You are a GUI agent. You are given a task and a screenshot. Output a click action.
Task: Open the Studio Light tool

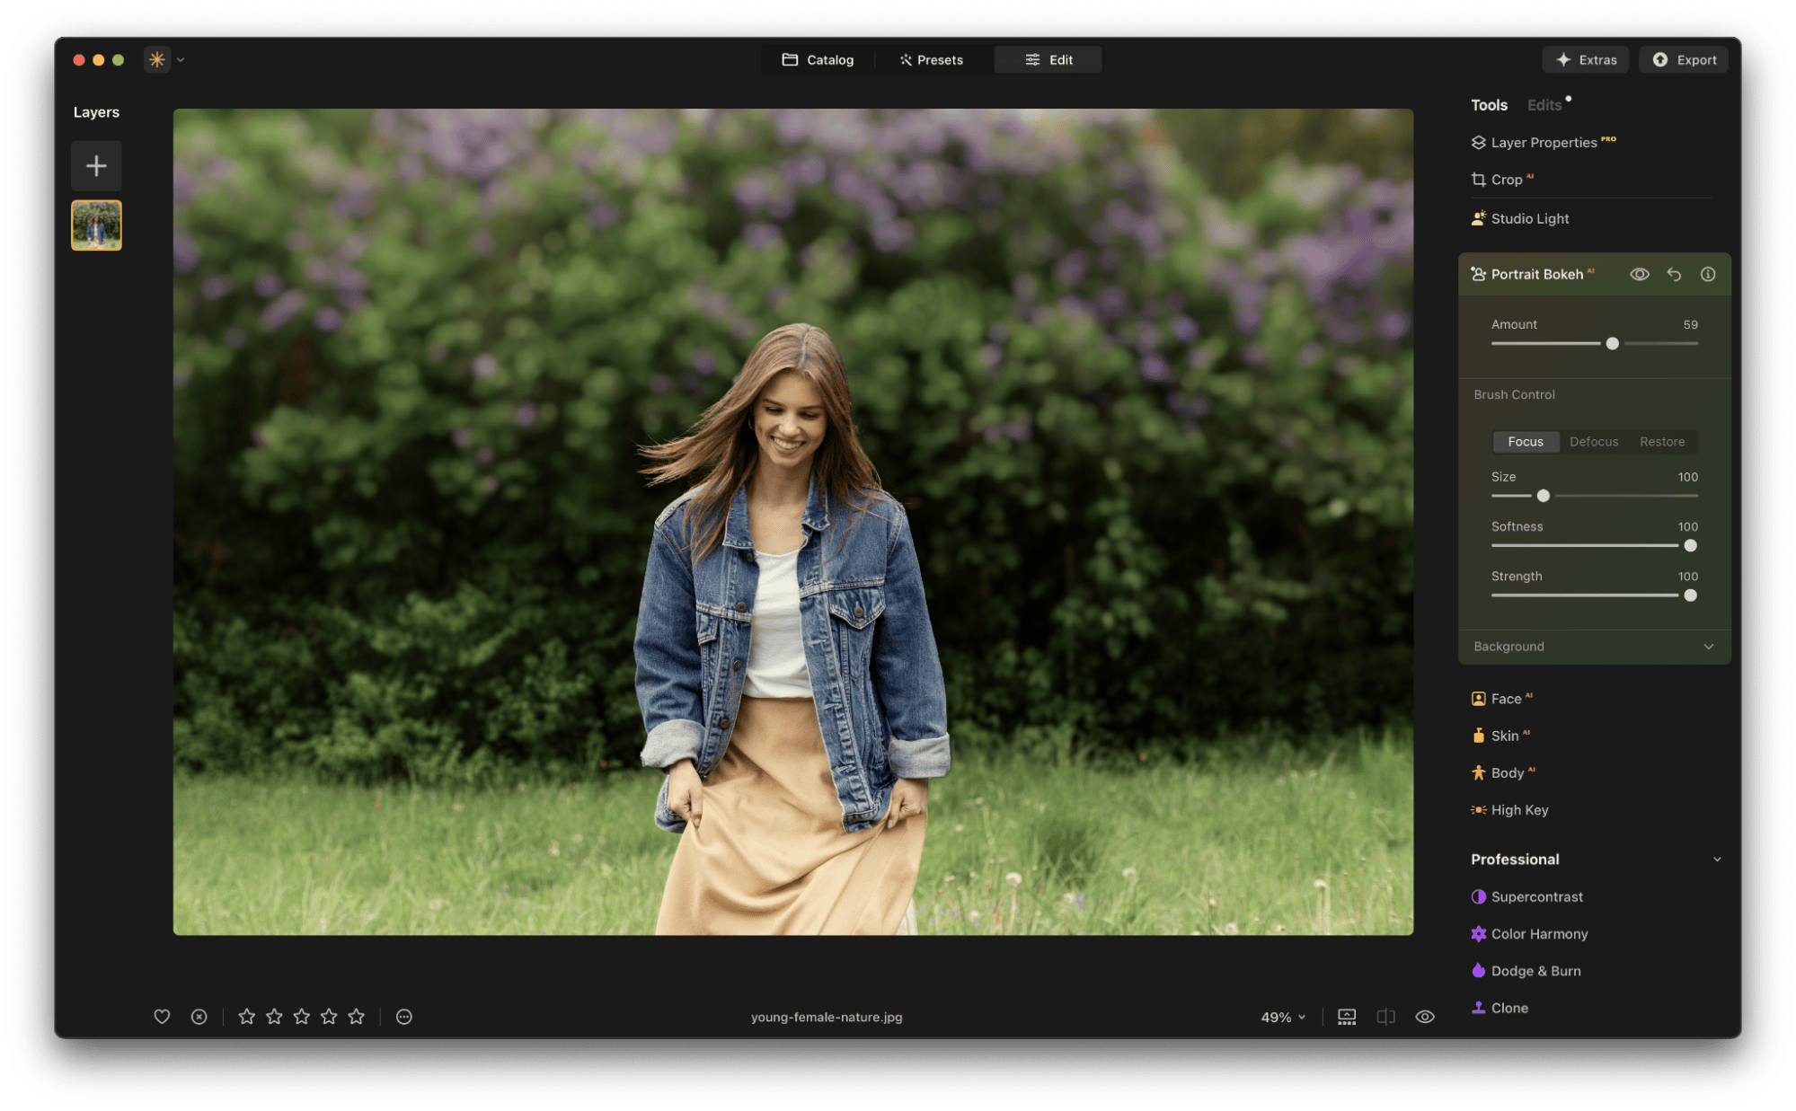(x=1527, y=218)
